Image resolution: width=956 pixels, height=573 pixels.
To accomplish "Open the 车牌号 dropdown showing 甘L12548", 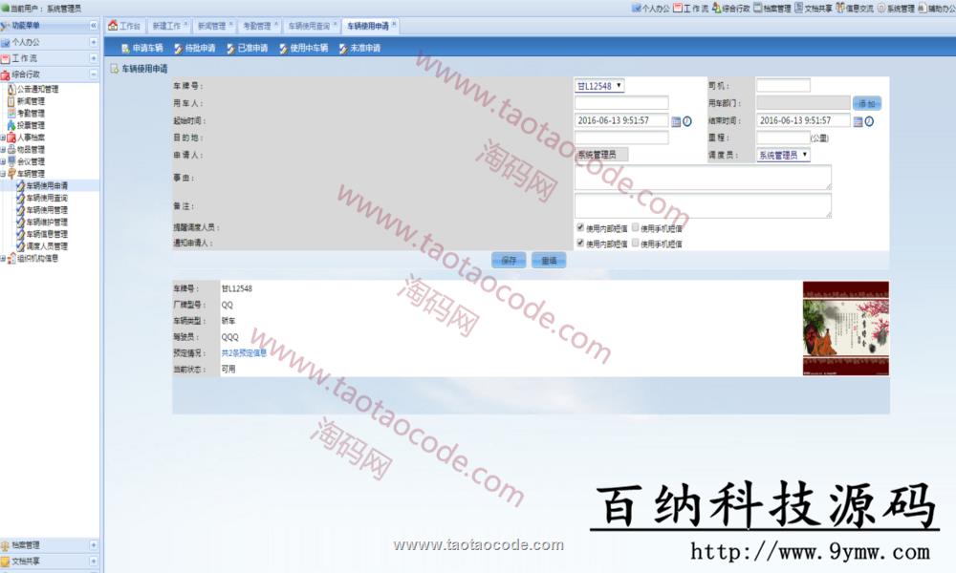I will tap(599, 86).
